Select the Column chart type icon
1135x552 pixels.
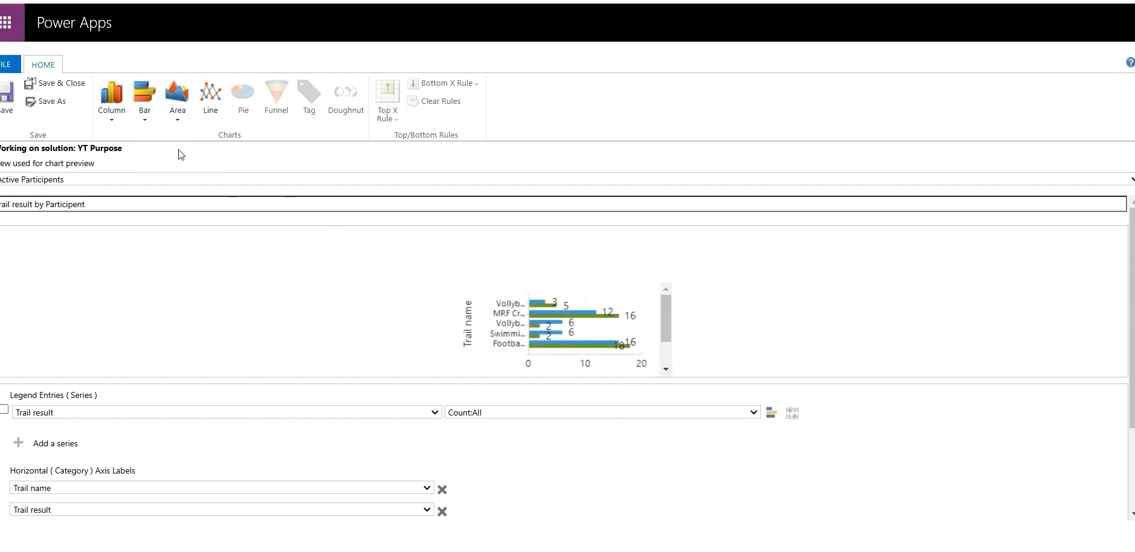tap(112, 93)
